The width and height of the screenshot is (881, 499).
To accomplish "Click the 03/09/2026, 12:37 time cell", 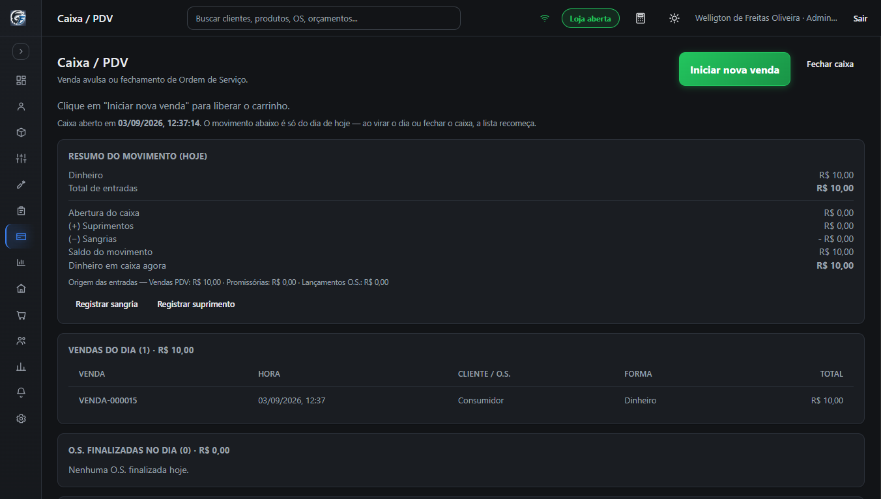I will (x=292, y=400).
